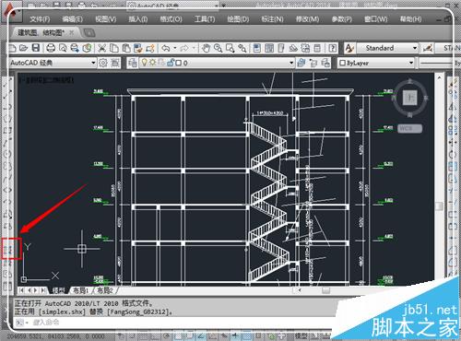Expand the Redo history dropdown arrow
This screenshot has width=461, height=341.
pyautogui.click(x=194, y=48)
